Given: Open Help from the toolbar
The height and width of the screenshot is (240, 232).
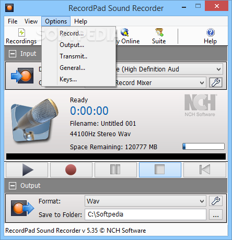Looking at the screenshot, I should click(x=211, y=37).
